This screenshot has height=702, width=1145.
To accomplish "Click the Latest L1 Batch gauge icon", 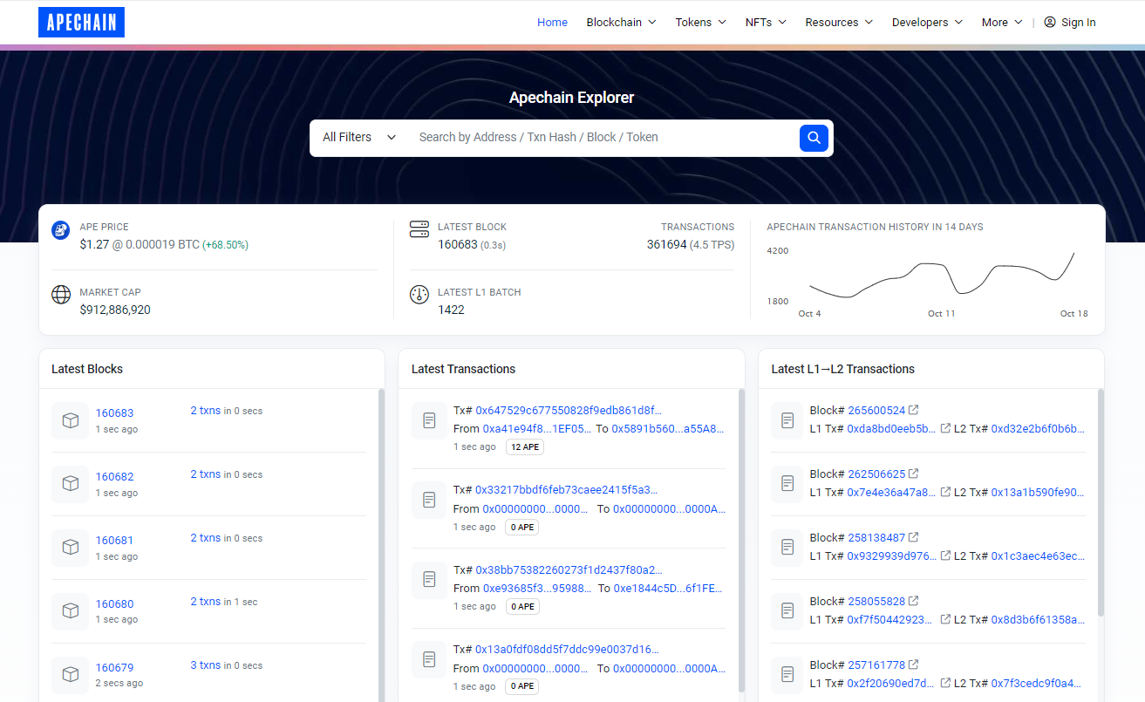I will pyautogui.click(x=419, y=294).
